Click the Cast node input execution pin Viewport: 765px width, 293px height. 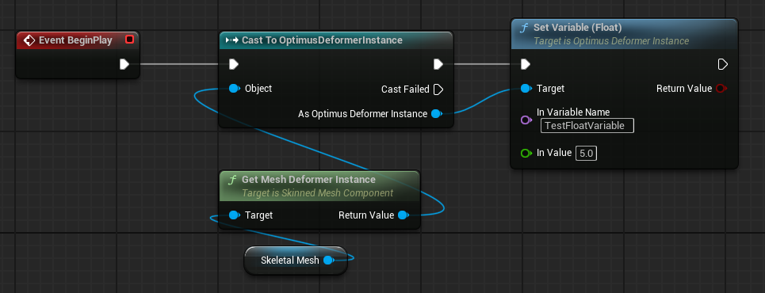[x=234, y=64]
